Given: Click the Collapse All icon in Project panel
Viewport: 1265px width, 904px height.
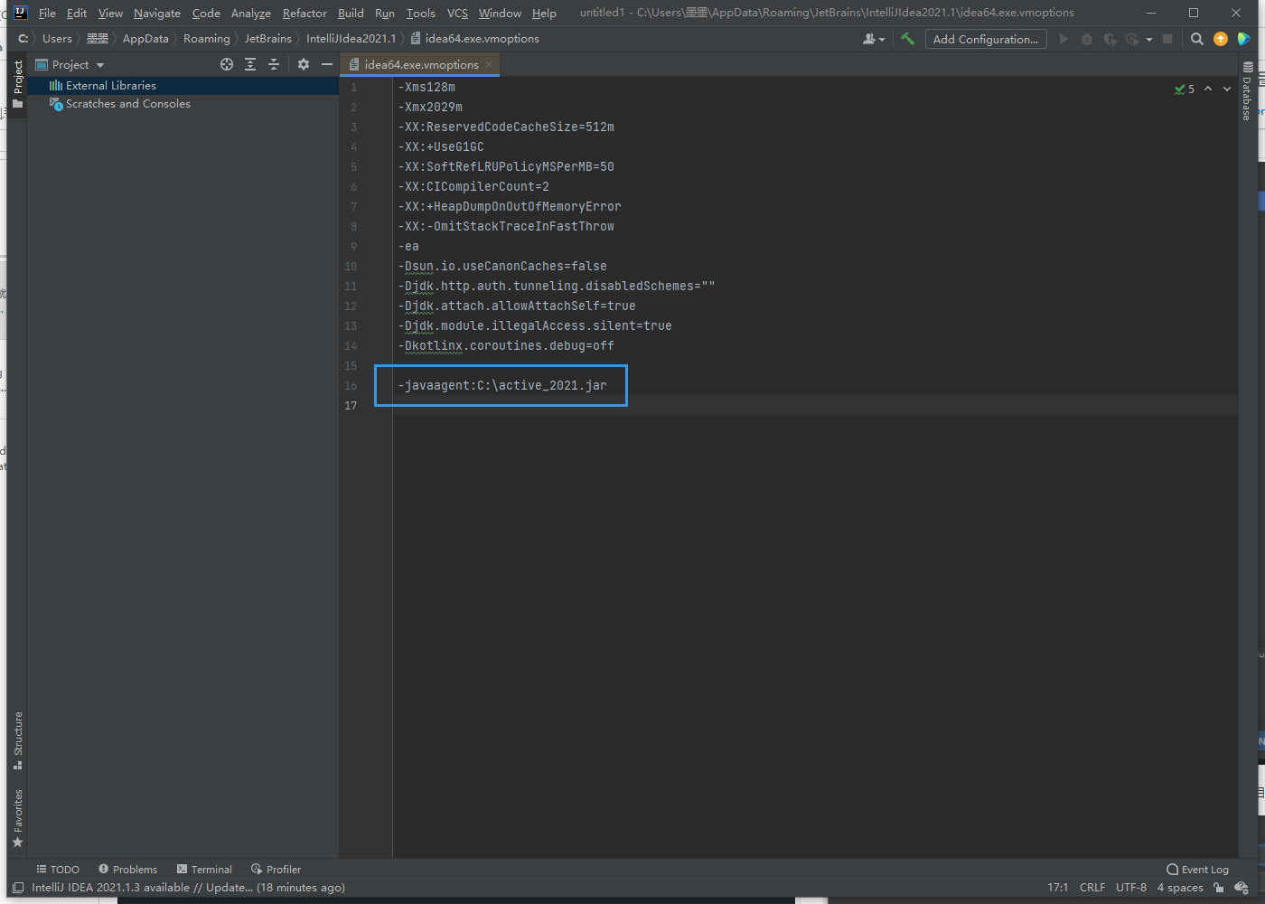Looking at the screenshot, I should tap(274, 64).
